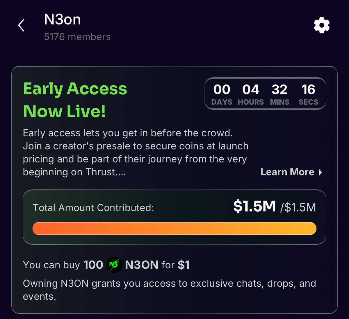349x319 pixels.
Task: Select the 5176 members label
Action: [x=77, y=37]
